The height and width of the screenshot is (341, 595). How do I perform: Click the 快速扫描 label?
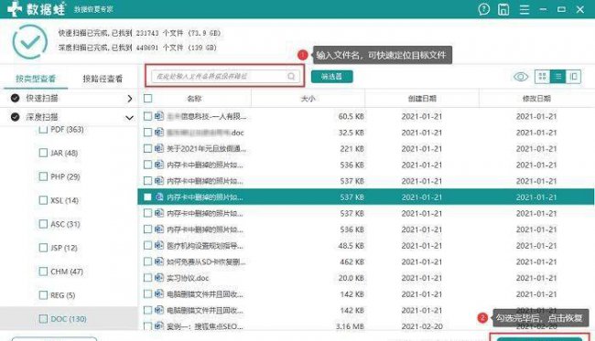click(42, 98)
